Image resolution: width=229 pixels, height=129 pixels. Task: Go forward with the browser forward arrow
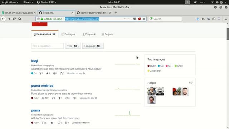pyautogui.click(x=9, y=19)
